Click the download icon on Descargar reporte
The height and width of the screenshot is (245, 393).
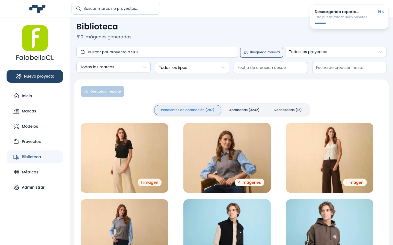point(86,91)
